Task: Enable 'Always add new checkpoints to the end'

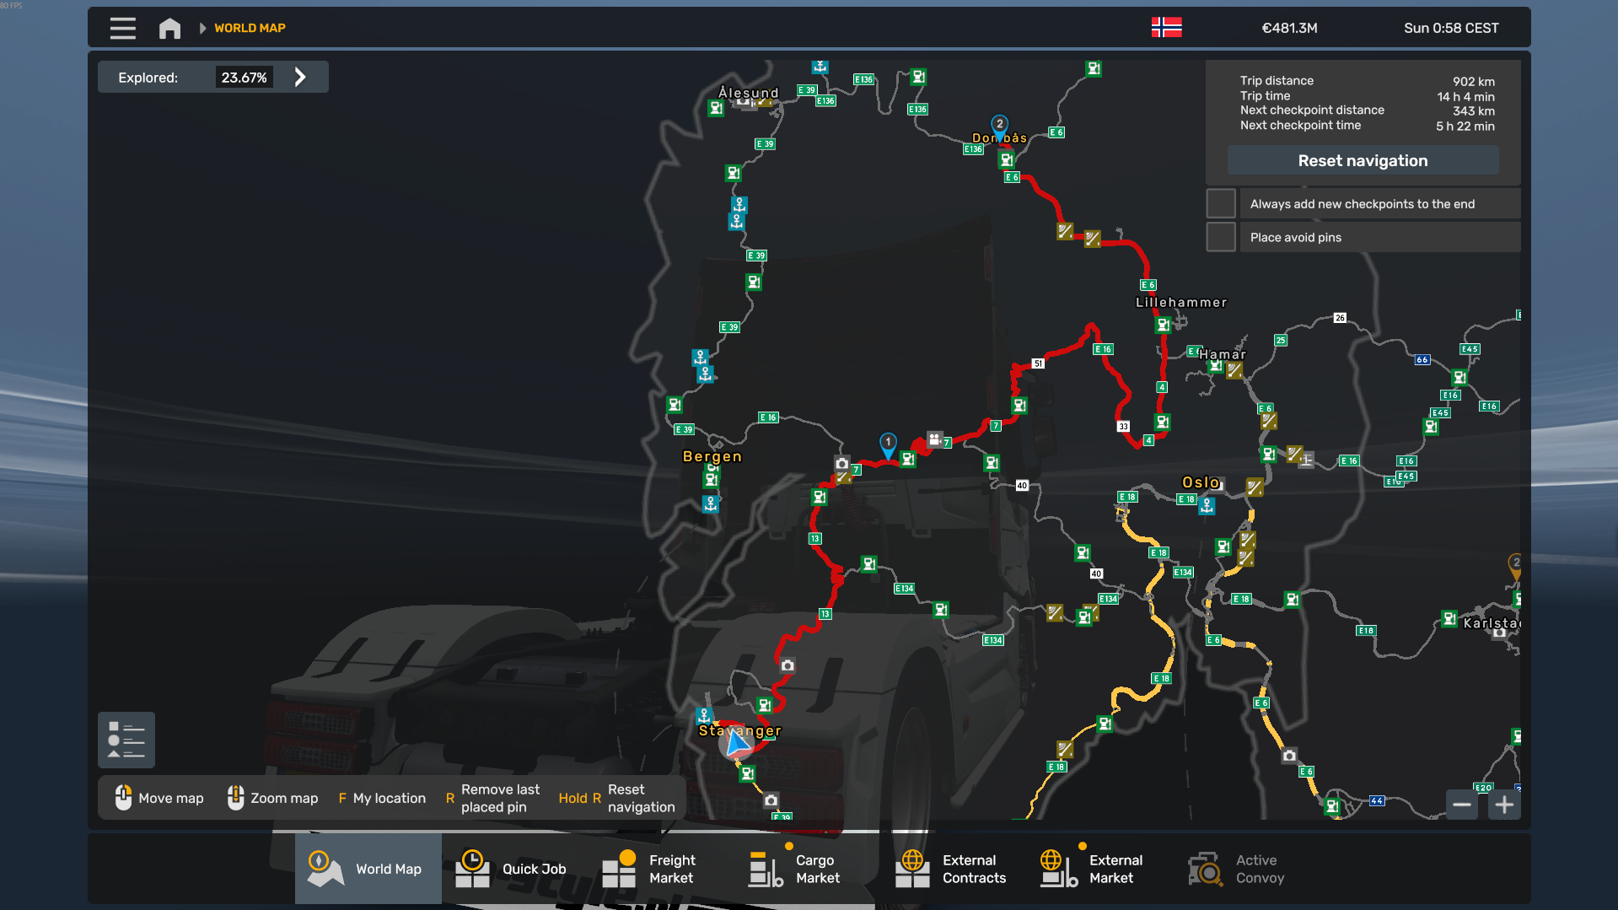Action: coord(1220,203)
